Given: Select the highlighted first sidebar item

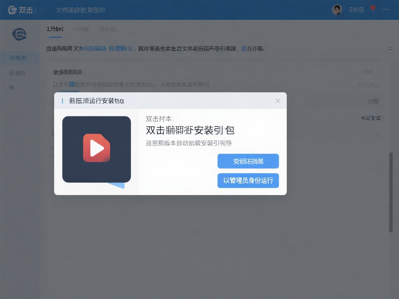Looking at the screenshot, I should pyautogui.click(x=18, y=58).
